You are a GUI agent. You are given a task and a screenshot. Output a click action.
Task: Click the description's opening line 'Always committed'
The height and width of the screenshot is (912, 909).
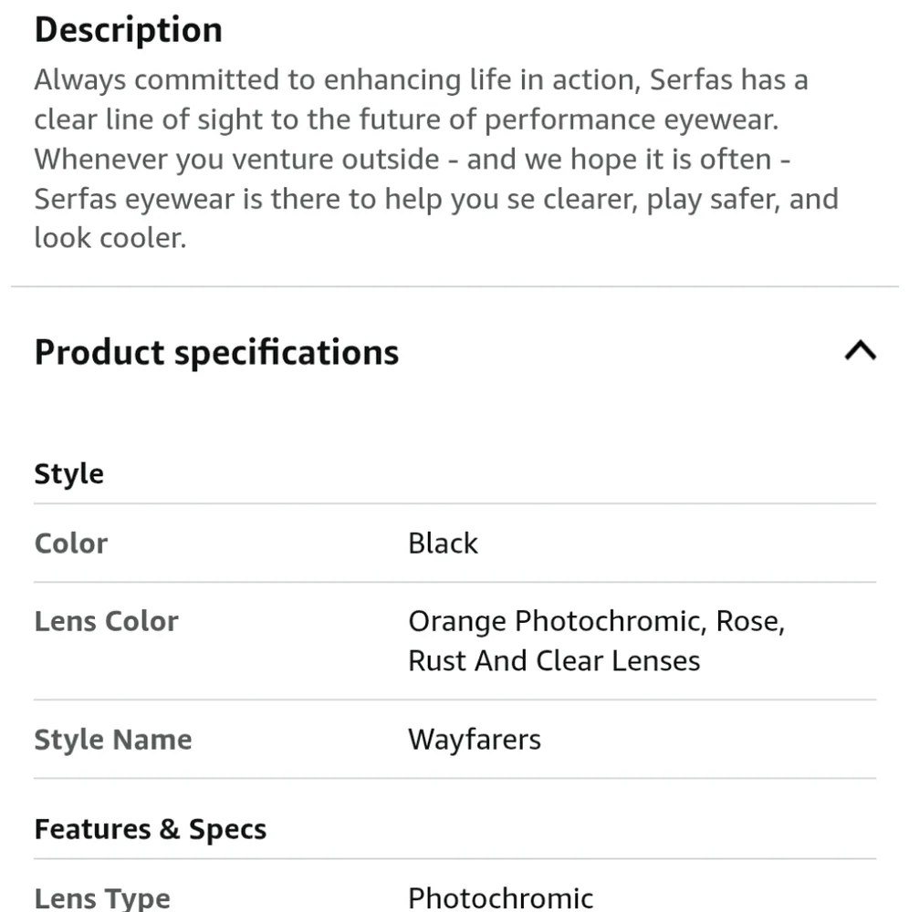422,79
